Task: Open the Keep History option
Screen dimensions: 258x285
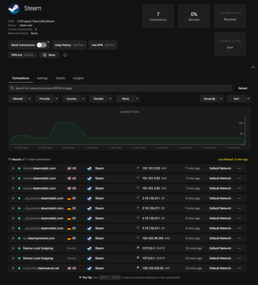Action: point(69,45)
